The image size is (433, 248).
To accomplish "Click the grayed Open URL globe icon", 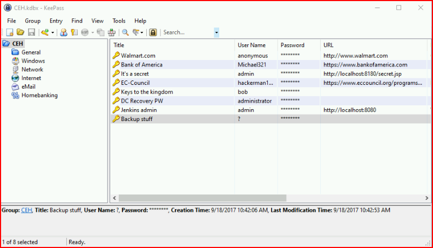I will [x=85, y=32].
